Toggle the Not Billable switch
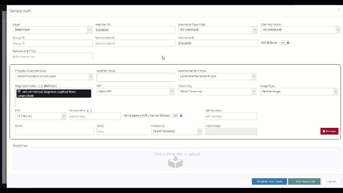The width and height of the screenshot is (343, 193). [285, 43]
